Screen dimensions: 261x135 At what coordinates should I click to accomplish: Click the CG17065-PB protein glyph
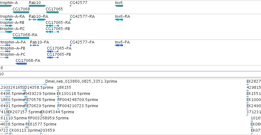53,58
